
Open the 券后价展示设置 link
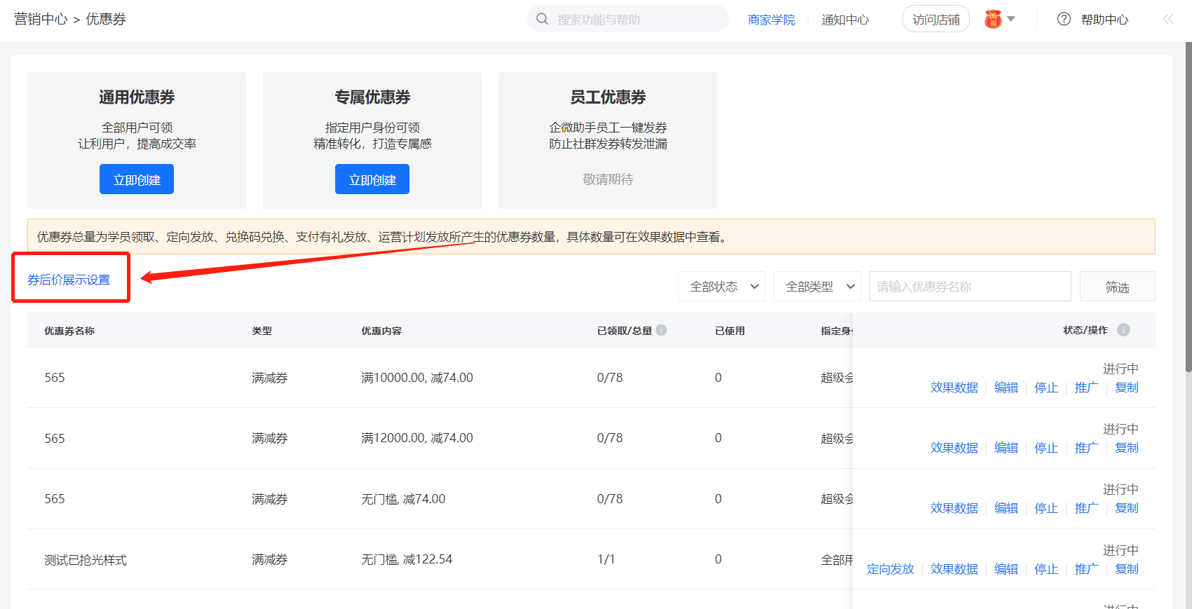(69, 280)
